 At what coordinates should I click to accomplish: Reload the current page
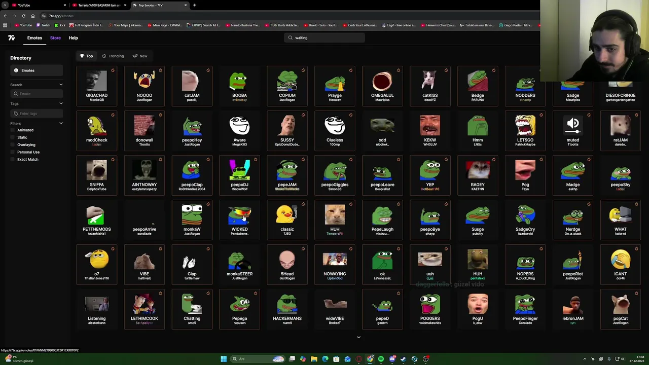pyautogui.click(x=23, y=16)
